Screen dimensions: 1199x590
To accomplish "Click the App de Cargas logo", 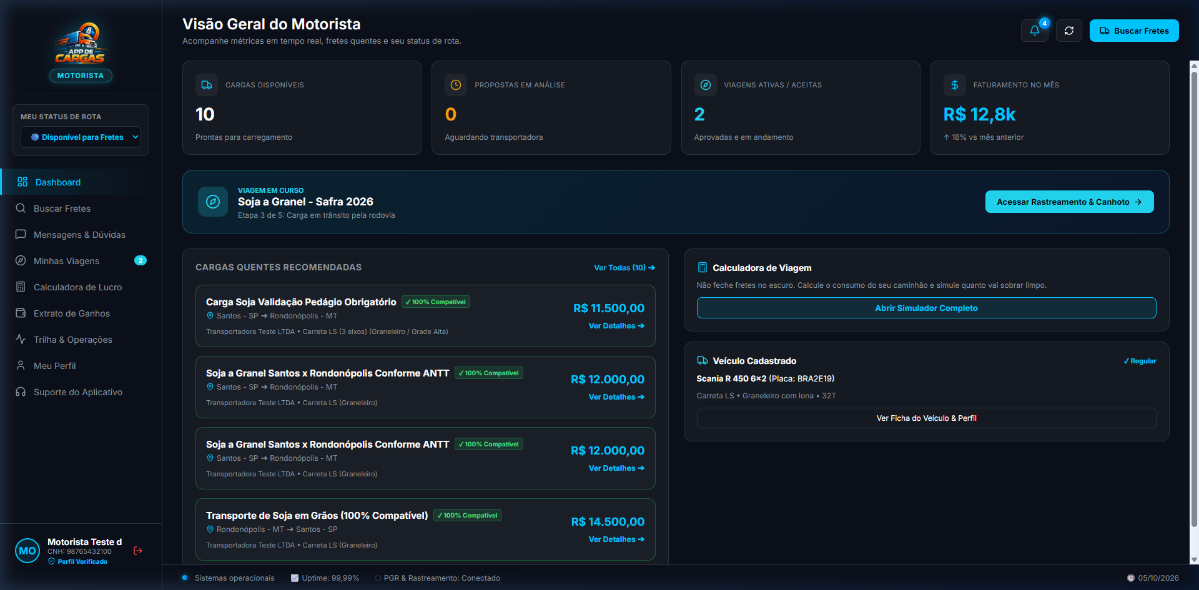I will coord(81,44).
